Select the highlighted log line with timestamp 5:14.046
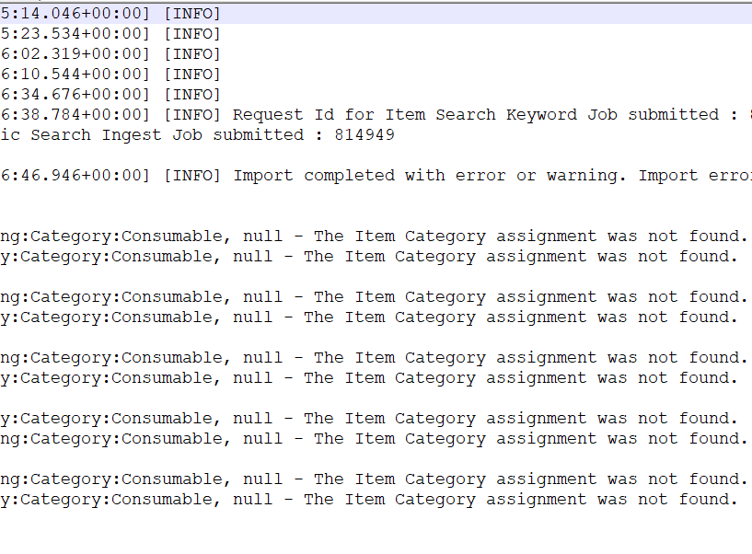The height and width of the screenshot is (554, 752). pyautogui.click(x=110, y=13)
